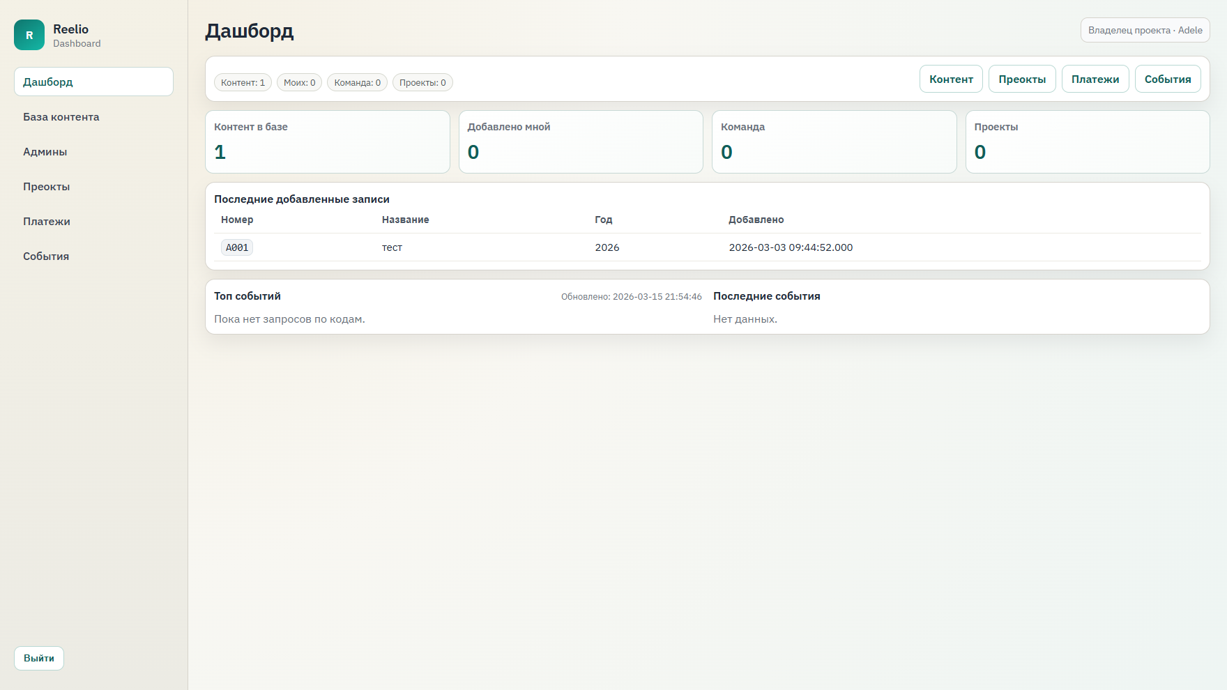1227x690 pixels.
Task: Click the A001 record number tag
Action: pos(236,247)
